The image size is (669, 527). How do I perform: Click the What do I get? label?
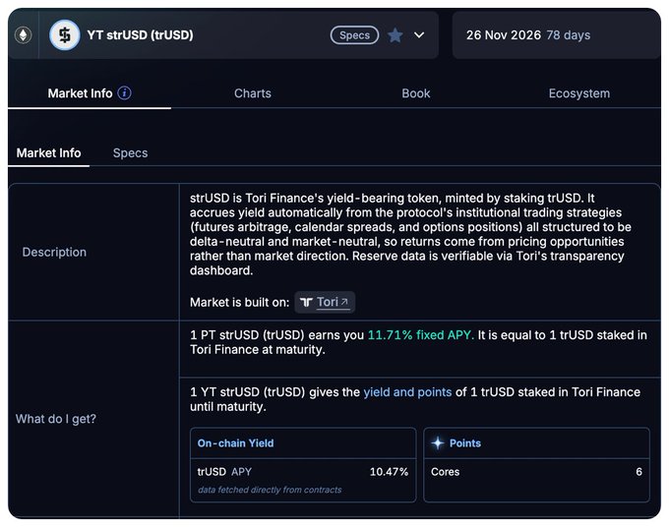pos(56,419)
